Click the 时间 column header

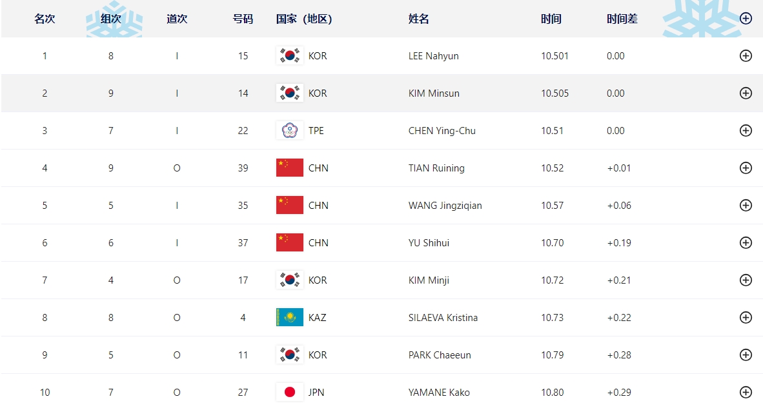(x=551, y=19)
